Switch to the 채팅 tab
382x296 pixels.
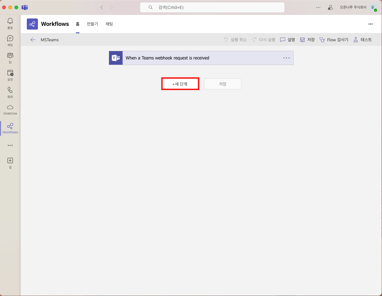click(x=109, y=24)
